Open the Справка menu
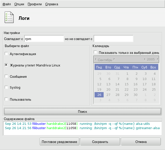The image size is (165, 150). (52, 4)
